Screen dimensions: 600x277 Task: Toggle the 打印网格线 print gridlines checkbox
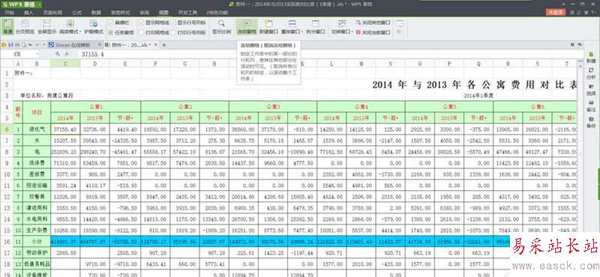(x=141, y=32)
